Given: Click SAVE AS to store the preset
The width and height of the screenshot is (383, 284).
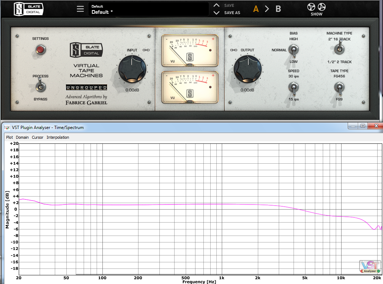Looking at the screenshot, I should coord(232,13).
